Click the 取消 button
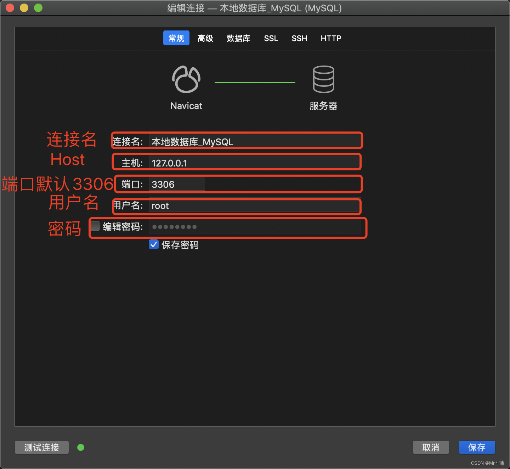Screen dimensions: 510x469 (431, 447)
